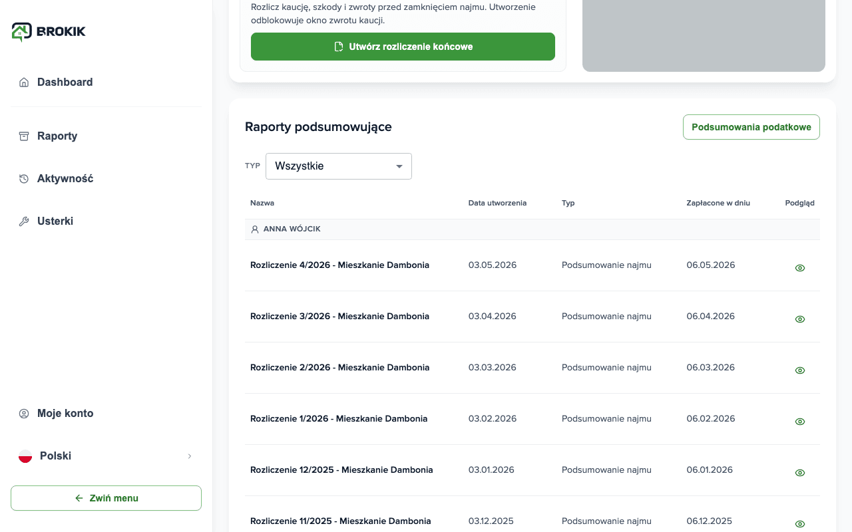
Task: Open the Typ filter dropdown Wszystkie
Action: pos(339,166)
